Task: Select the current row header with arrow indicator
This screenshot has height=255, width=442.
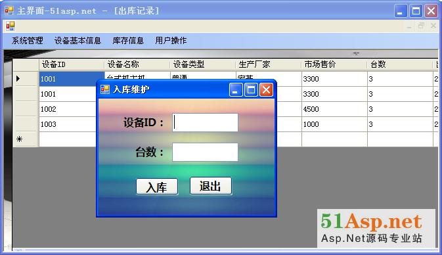Action: coord(26,79)
